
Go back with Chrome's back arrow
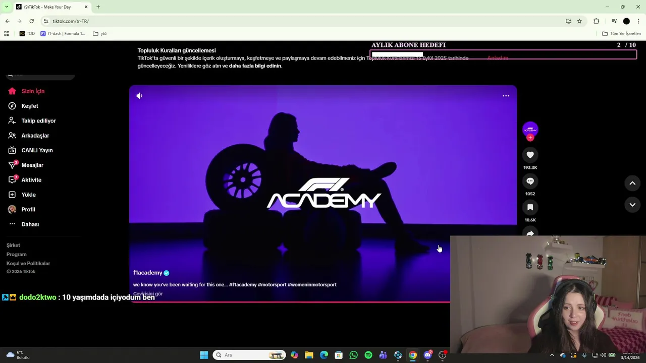pos(7,21)
